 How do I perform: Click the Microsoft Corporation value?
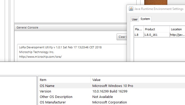click(110, 102)
